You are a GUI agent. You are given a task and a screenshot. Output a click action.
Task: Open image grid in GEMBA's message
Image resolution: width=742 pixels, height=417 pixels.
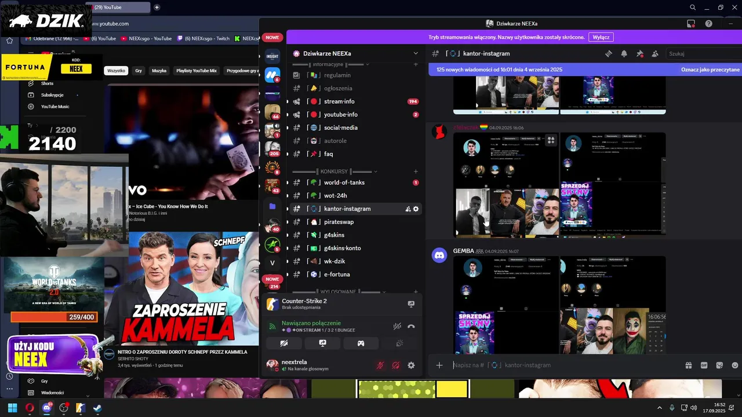[559, 305]
